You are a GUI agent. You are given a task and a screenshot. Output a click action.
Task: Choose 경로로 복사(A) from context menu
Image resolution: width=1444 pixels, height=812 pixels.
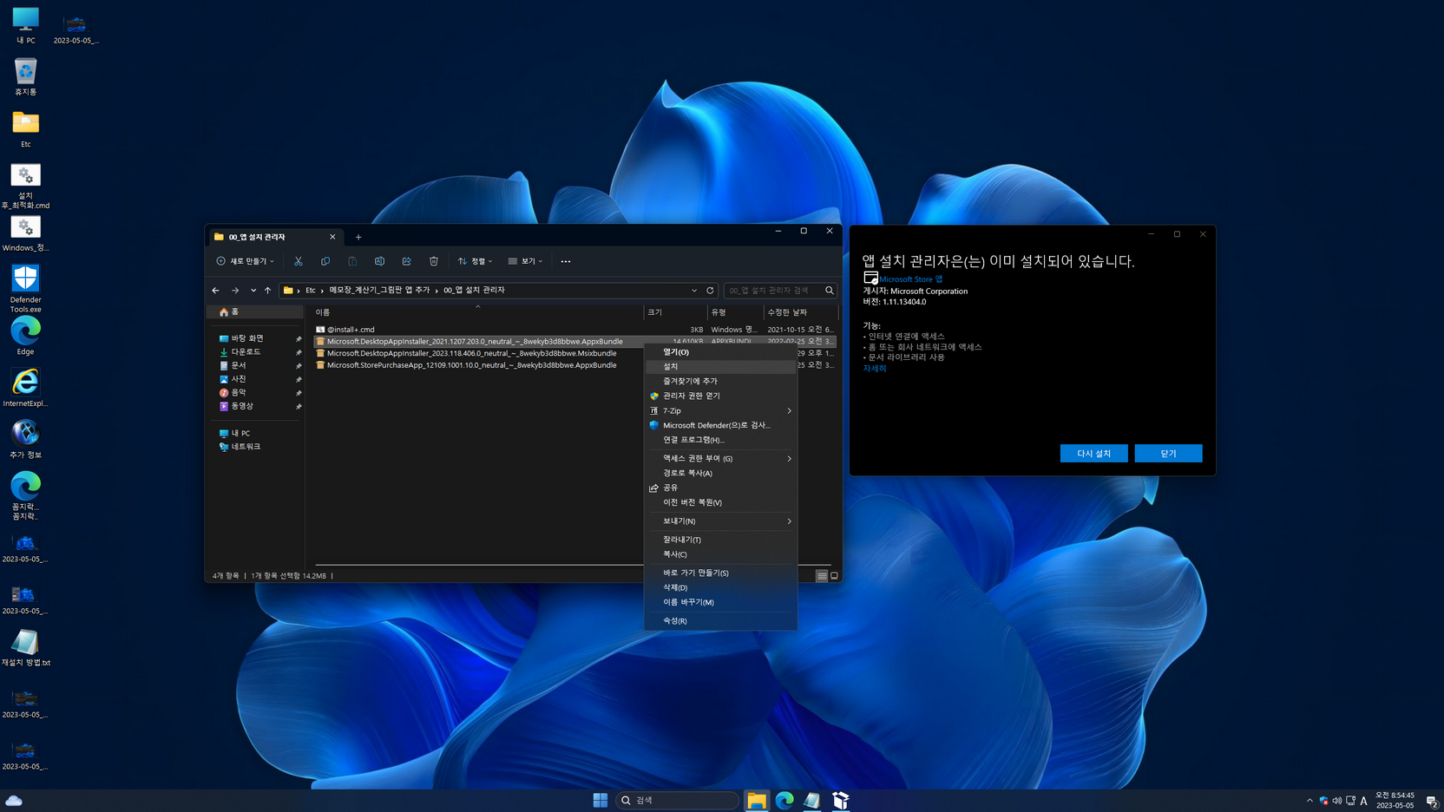[721, 473]
